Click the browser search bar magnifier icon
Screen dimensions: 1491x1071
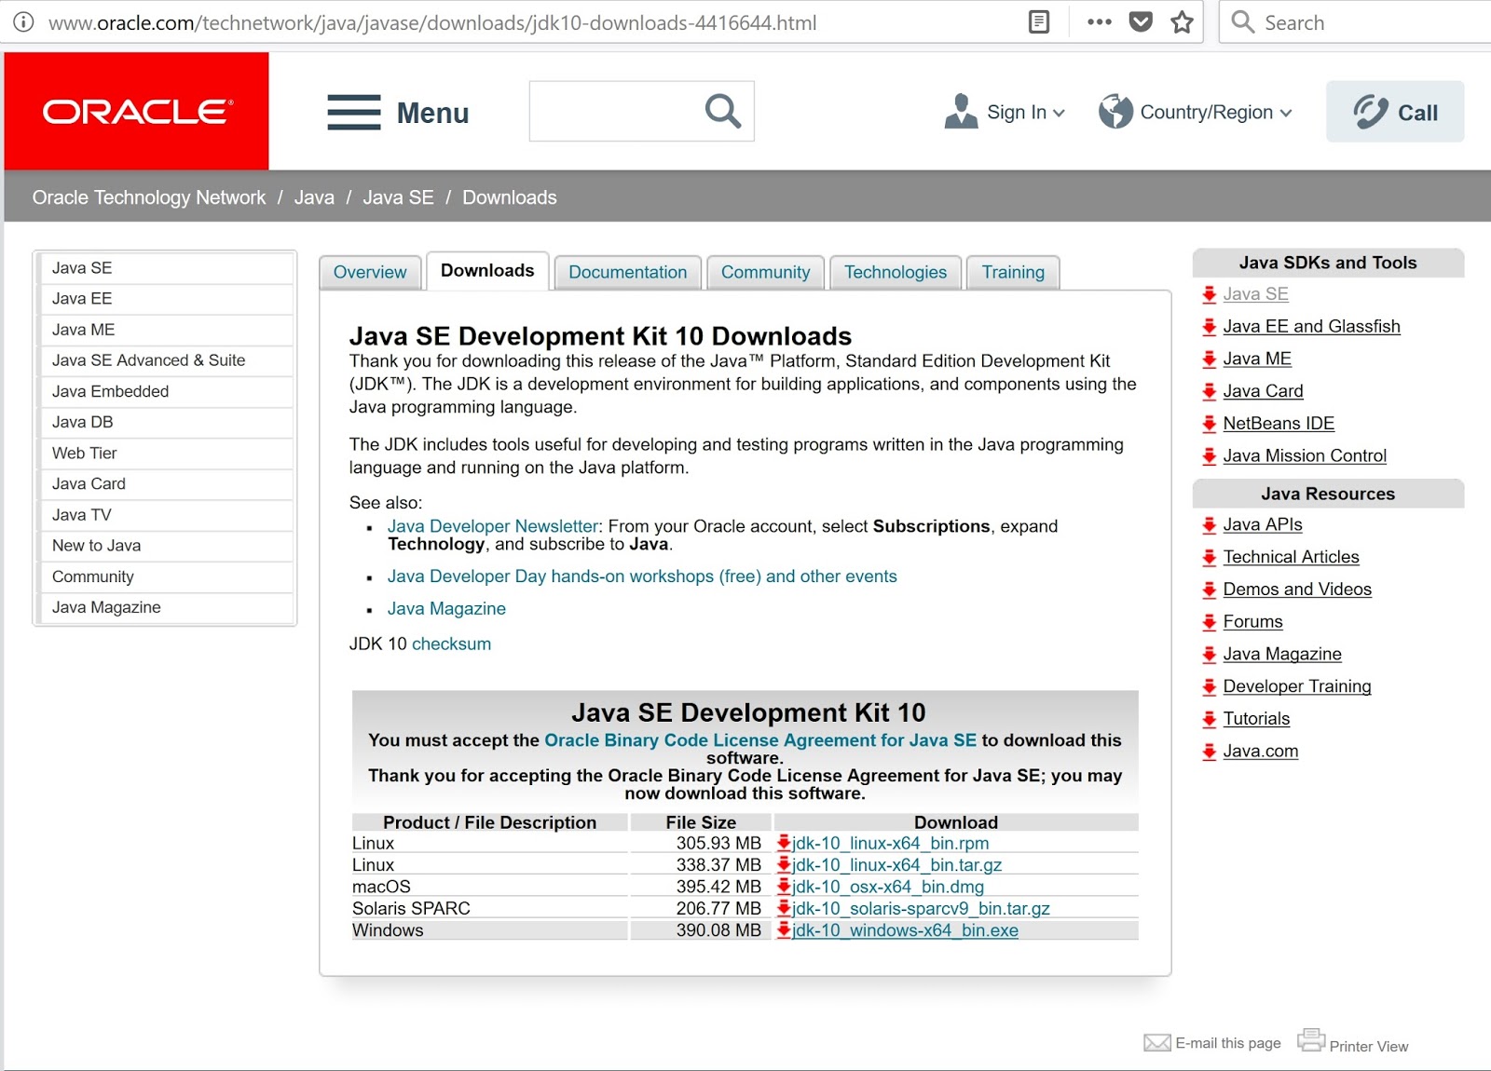point(1242,22)
